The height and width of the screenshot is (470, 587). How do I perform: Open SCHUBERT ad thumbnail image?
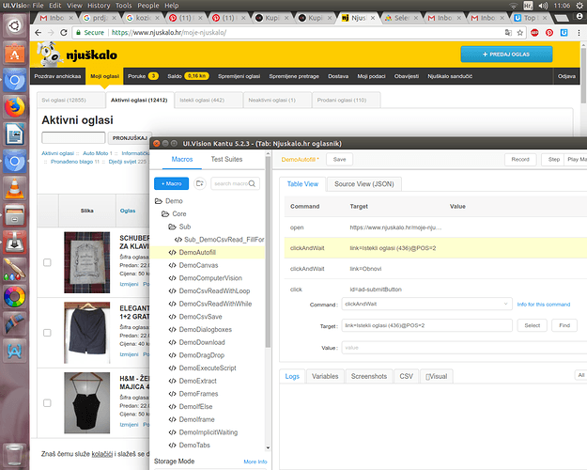86,262
